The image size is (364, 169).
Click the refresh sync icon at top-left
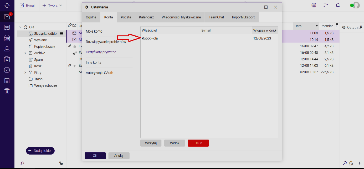point(7,5)
